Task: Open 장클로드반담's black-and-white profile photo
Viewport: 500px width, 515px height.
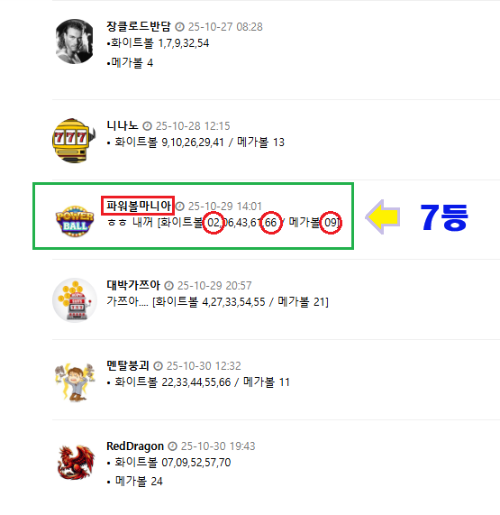Action: [x=75, y=41]
